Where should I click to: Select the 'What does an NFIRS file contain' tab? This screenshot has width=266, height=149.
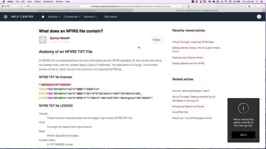(198, 10)
